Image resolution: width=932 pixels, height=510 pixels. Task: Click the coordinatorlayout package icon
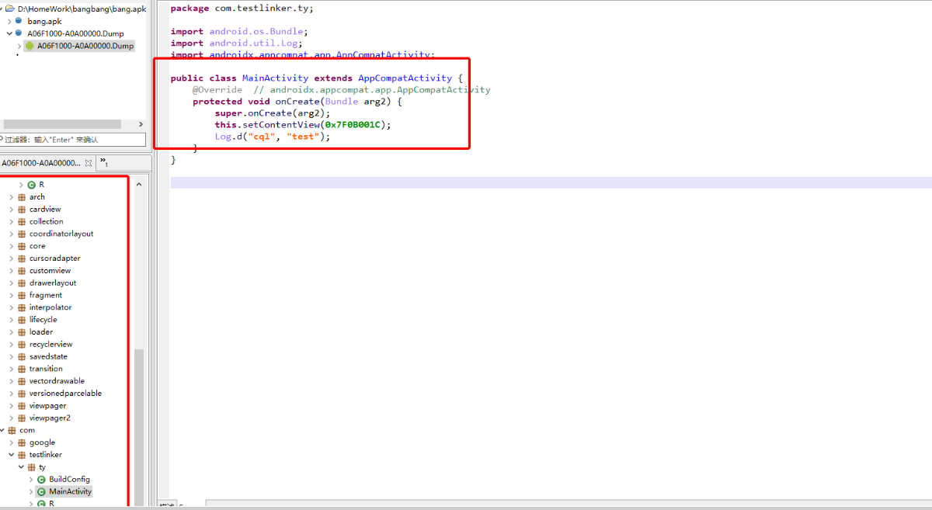22,234
